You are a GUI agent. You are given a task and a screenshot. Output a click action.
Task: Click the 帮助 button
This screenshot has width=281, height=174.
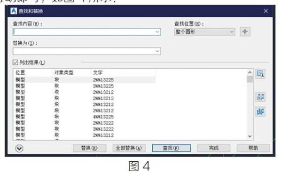point(253,148)
